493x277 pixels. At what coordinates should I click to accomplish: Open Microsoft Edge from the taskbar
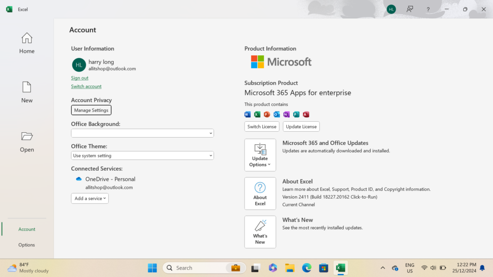307,268
